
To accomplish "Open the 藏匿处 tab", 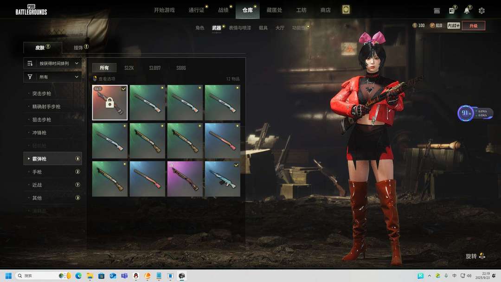I will (275, 10).
